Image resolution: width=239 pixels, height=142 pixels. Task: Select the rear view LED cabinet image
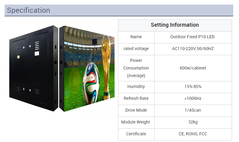point(34,68)
